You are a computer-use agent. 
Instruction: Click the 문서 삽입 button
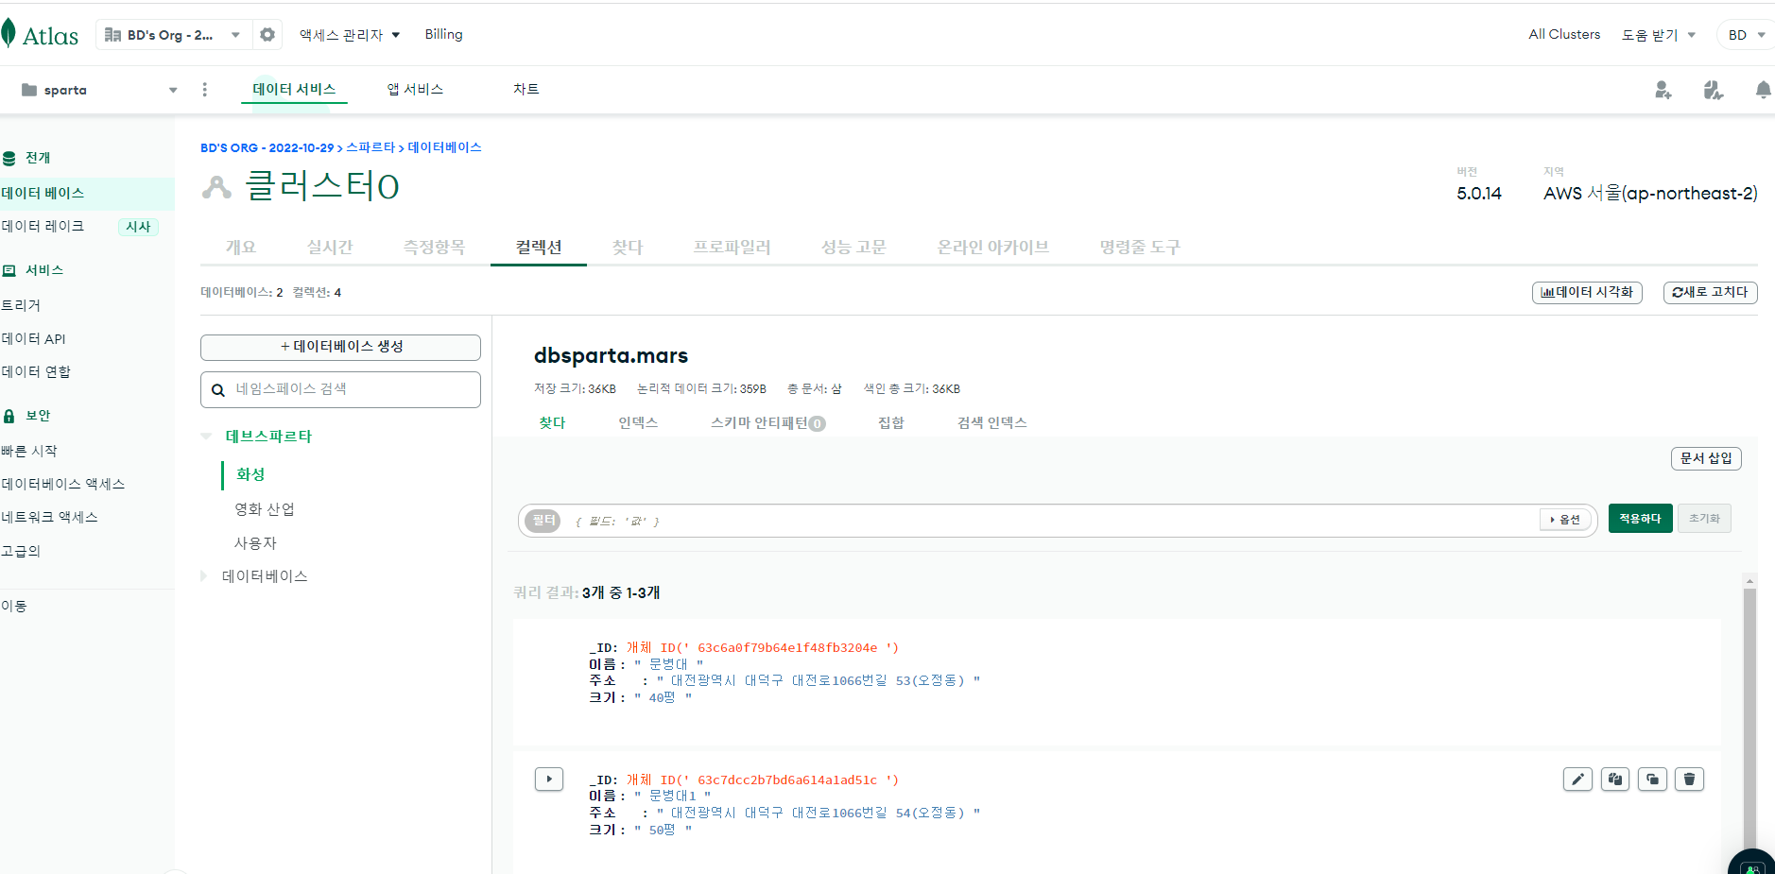coord(1706,458)
